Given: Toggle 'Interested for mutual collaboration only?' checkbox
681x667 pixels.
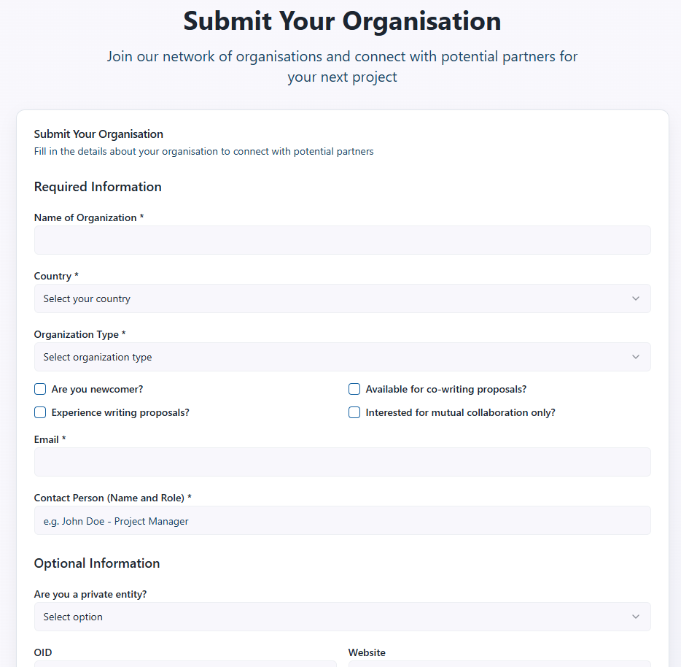Looking at the screenshot, I should pyautogui.click(x=354, y=412).
